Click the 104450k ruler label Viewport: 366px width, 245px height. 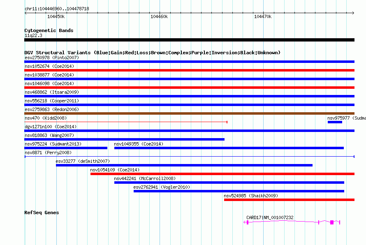pos(56,16)
